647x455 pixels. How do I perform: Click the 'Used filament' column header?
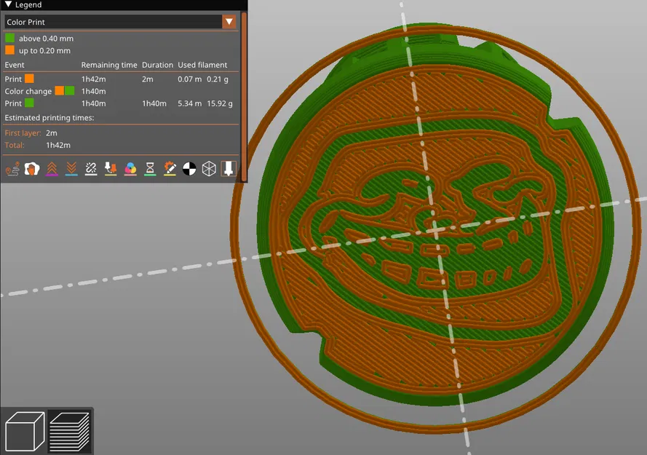202,65
